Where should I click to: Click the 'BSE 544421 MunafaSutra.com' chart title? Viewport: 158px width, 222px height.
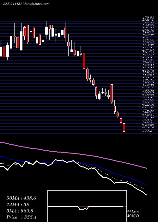[x=26, y=4]
